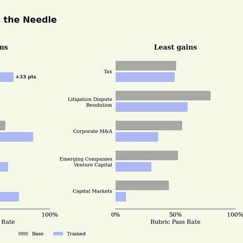Click the Least gains chart title
The height and width of the screenshot is (243, 243).
pyautogui.click(x=175, y=47)
